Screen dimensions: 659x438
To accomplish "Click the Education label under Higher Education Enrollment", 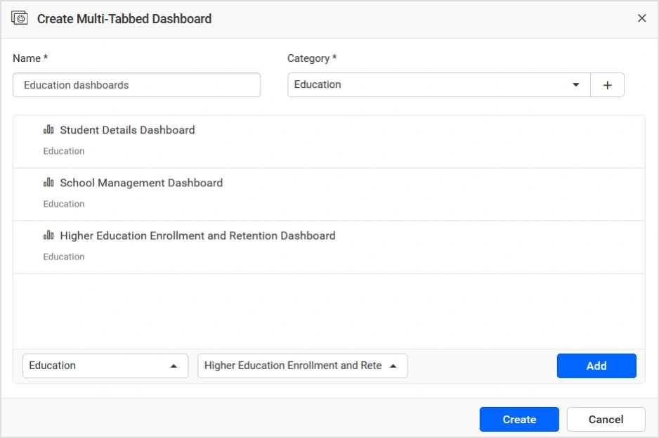I will [x=64, y=257].
